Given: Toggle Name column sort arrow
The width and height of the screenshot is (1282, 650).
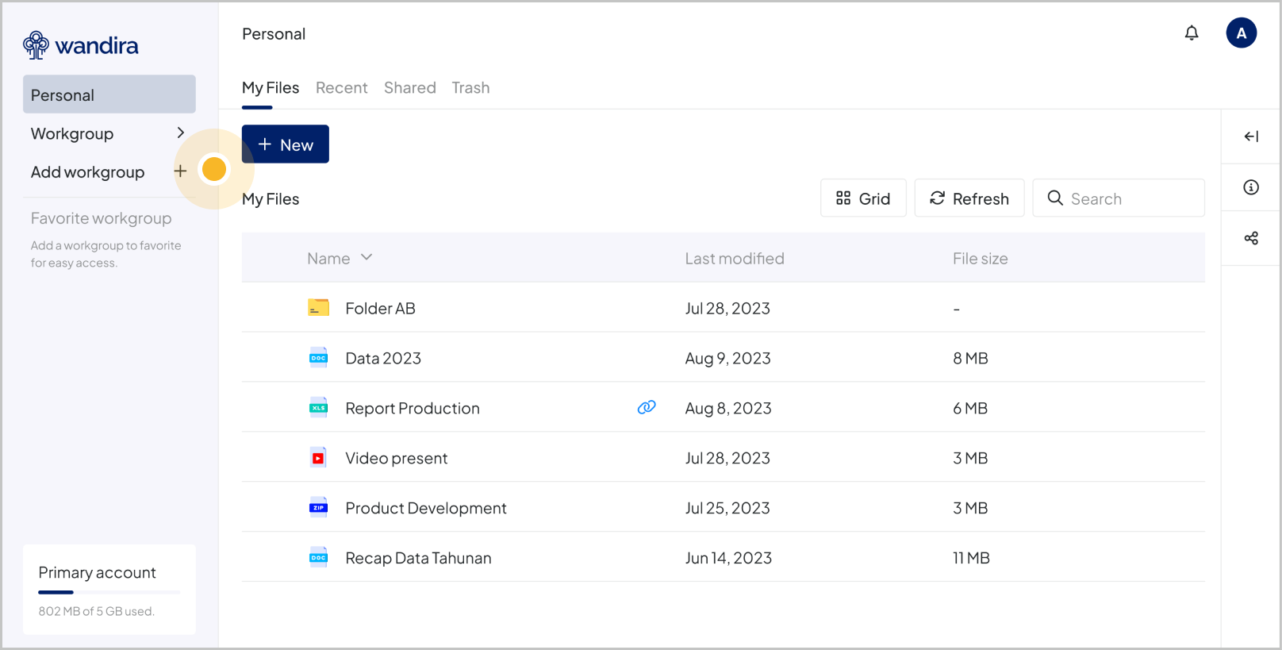Looking at the screenshot, I should click(x=367, y=258).
